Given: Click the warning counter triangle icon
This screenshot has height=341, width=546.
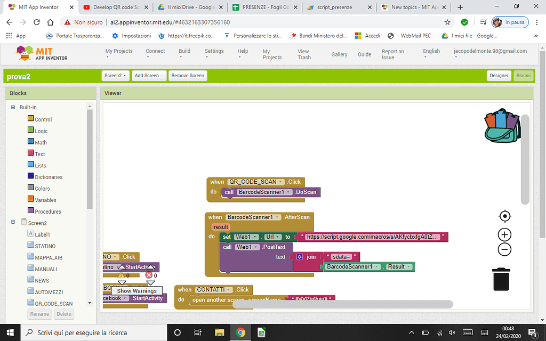Looking at the screenshot, I should 121,275.
